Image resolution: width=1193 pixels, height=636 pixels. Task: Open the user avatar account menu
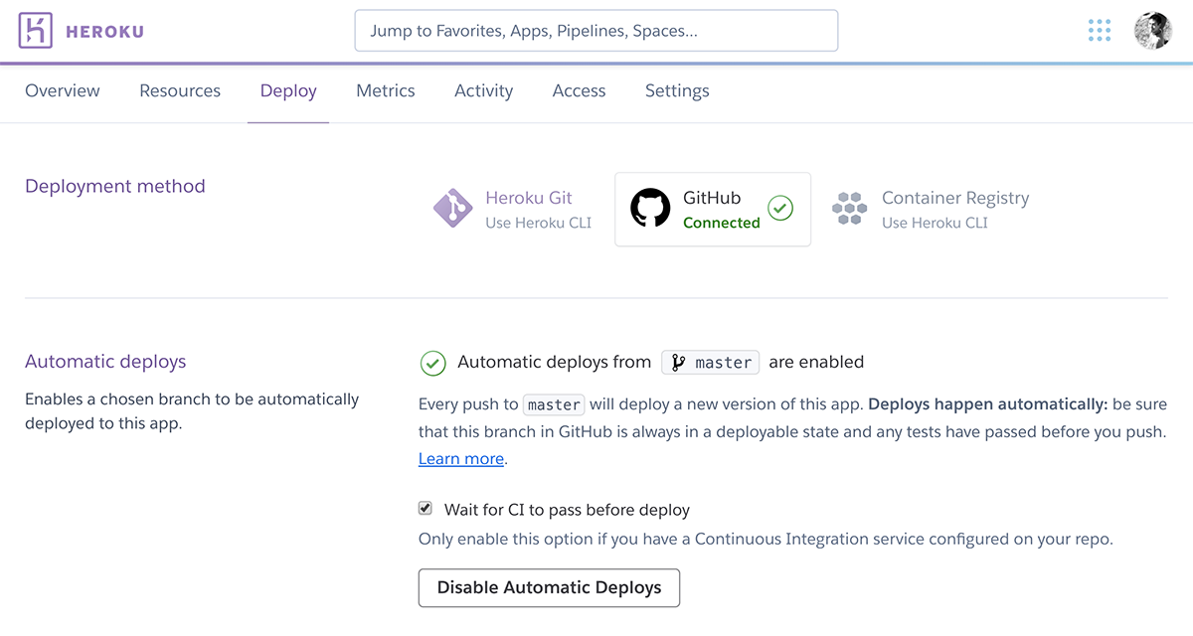tap(1153, 31)
